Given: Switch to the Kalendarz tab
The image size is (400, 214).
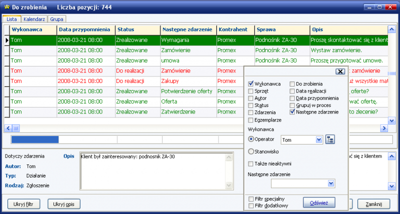Looking at the screenshot, I should tap(34, 18).
